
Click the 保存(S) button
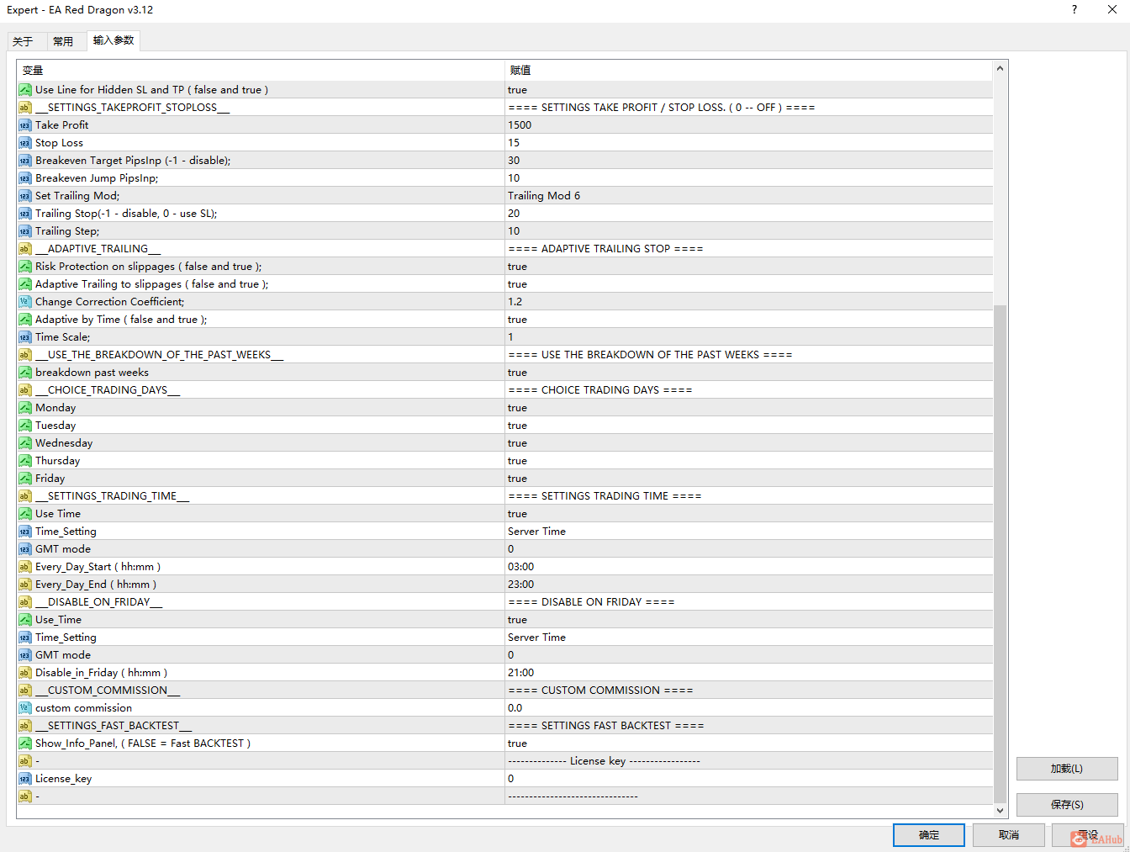tap(1067, 805)
